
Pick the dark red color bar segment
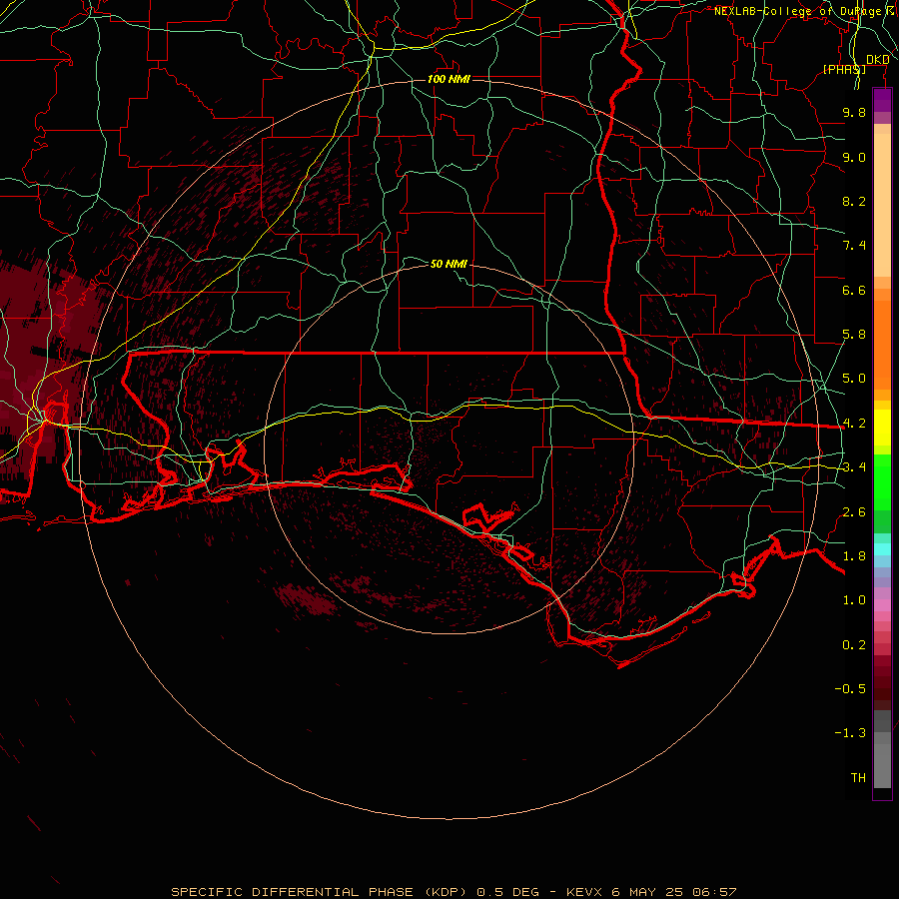pyautogui.click(x=882, y=682)
